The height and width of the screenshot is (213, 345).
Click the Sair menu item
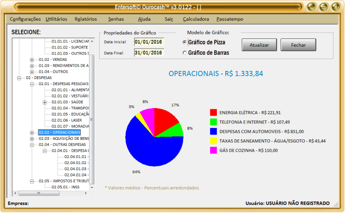[169, 19]
